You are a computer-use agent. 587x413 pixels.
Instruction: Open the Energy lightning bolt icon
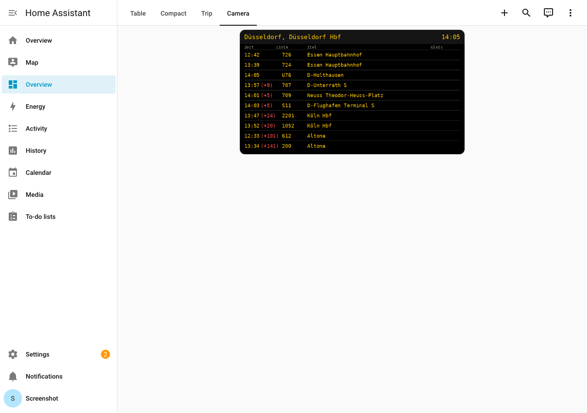pyautogui.click(x=13, y=106)
